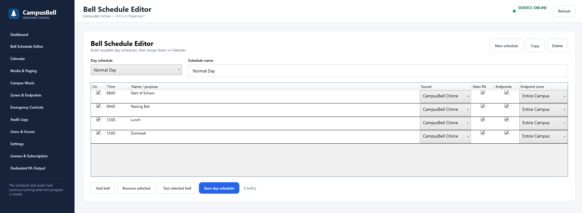Viewport: 582px width, 213px height.
Task: Click the Lunch name cell
Action: pyautogui.click(x=275, y=123)
